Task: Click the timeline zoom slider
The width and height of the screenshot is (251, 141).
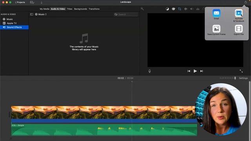Action: [x=228, y=78]
